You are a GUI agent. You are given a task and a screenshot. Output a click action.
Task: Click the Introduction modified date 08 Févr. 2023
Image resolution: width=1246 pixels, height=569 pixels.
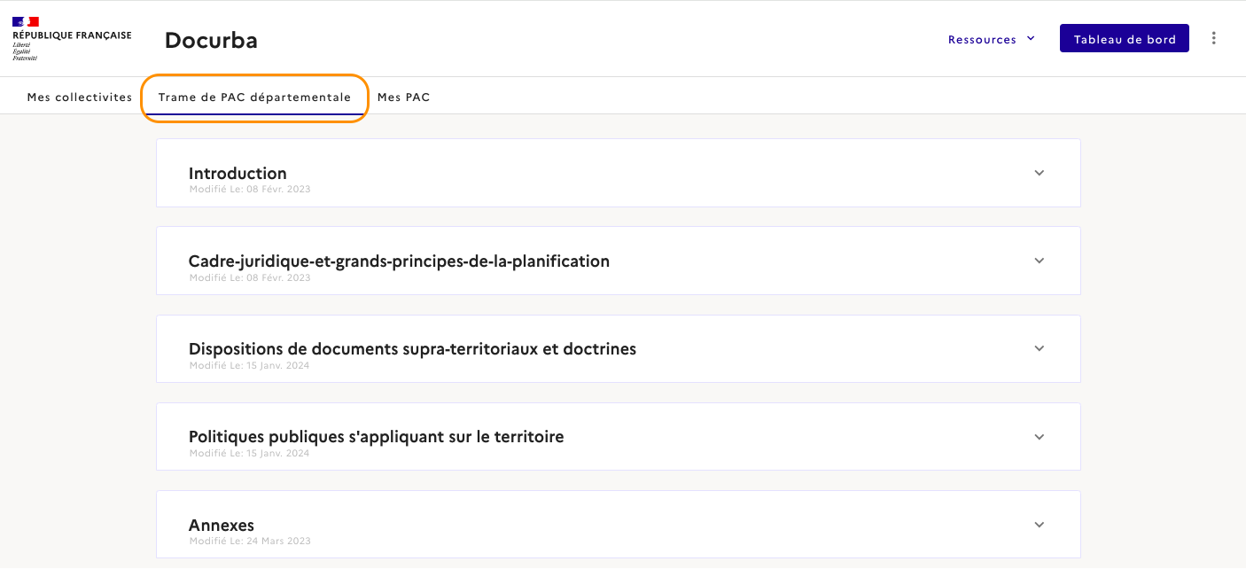pyautogui.click(x=250, y=189)
